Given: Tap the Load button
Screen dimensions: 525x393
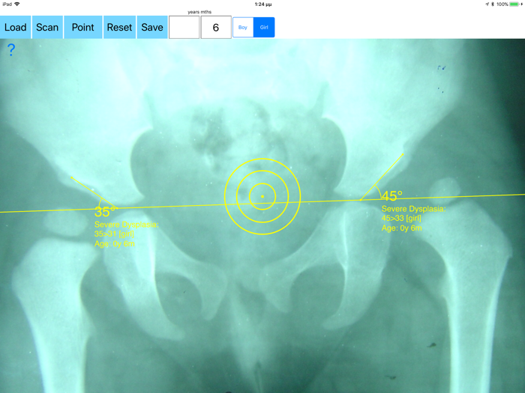Looking at the screenshot, I should (x=16, y=27).
